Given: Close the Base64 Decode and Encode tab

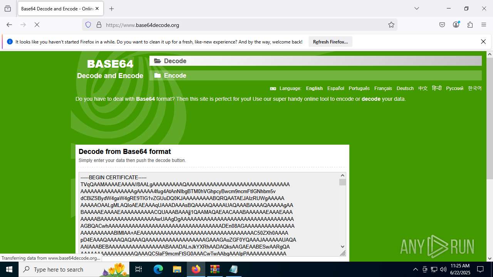Looking at the screenshot, I should point(97,8).
